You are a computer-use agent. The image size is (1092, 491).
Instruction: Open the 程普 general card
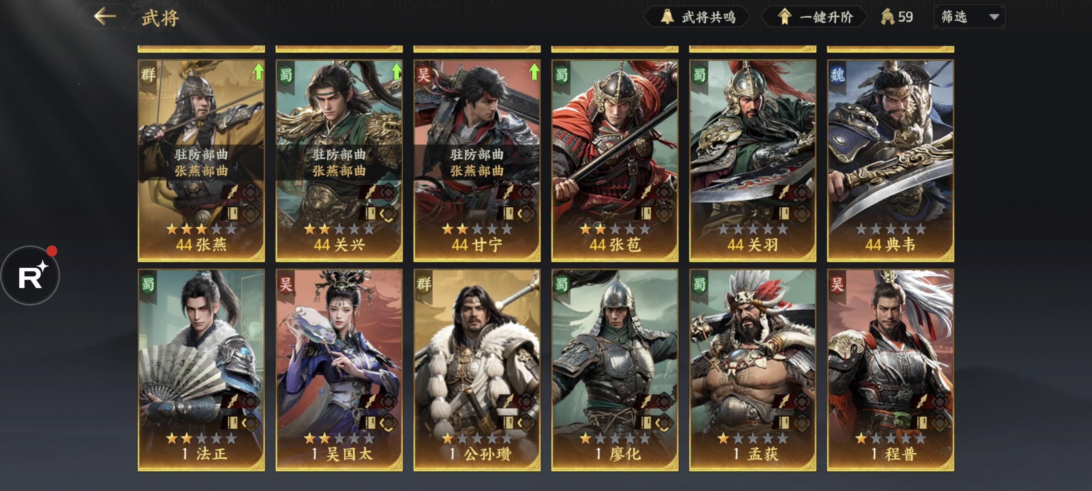click(891, 370)
